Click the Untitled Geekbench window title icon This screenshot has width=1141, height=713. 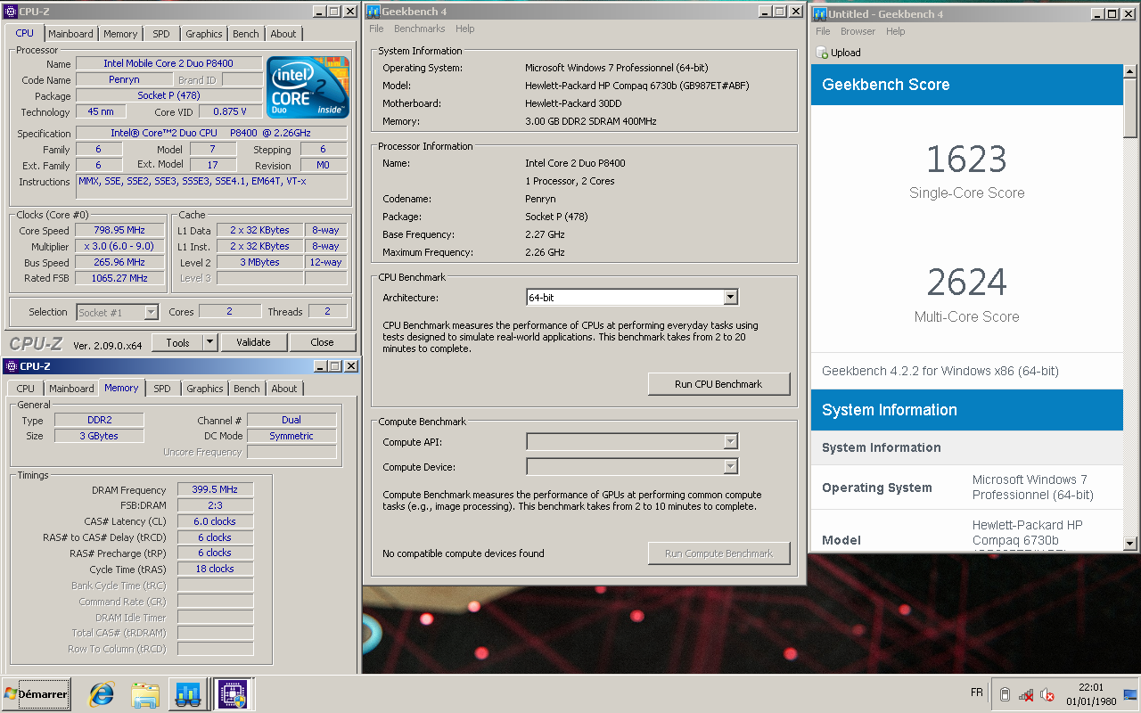(x=820, y=13)
